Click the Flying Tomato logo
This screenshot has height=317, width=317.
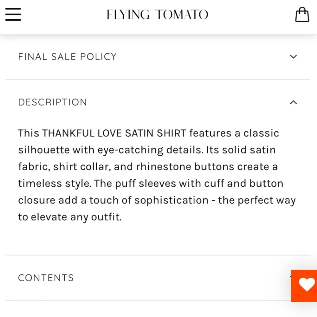[x=157, y=15]
